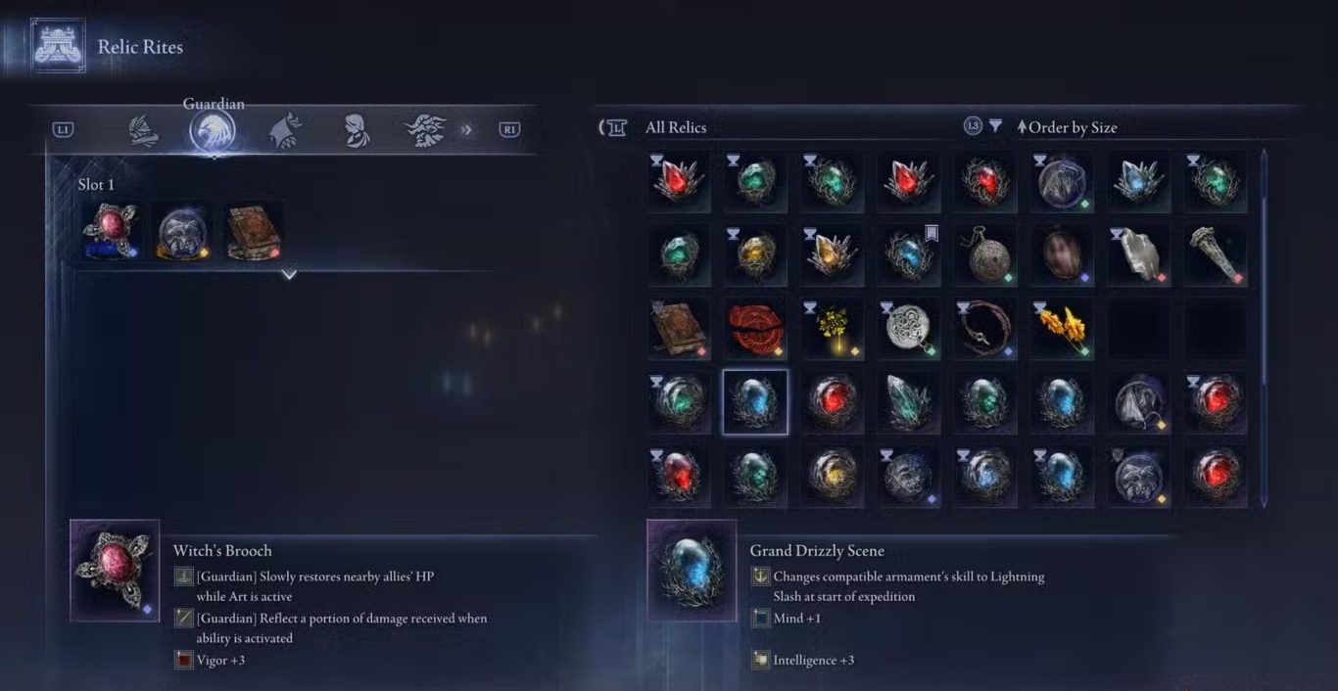Switch to next character with R1
This screenshot has height=691, width=1338.
[509, 129]
